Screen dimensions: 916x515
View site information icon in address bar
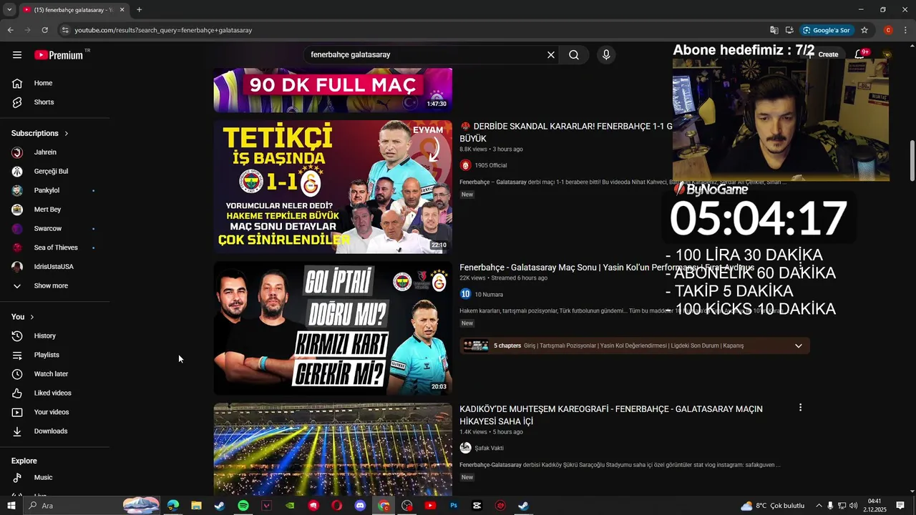(65, 30)
